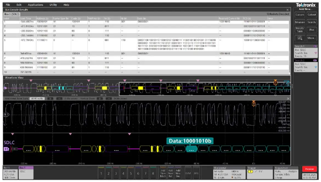This screenshot has width=321, height=182.
Task: Select the Bus 1 (SDLC) results tab
Action: pyautogui.click(x=12, y=14)
